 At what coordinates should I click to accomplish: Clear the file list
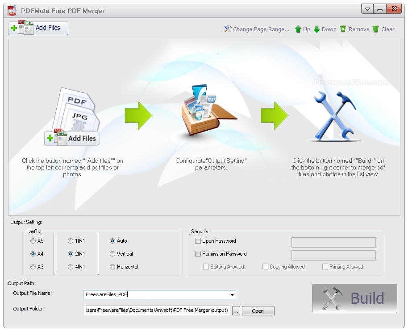[x=383, y=29]
